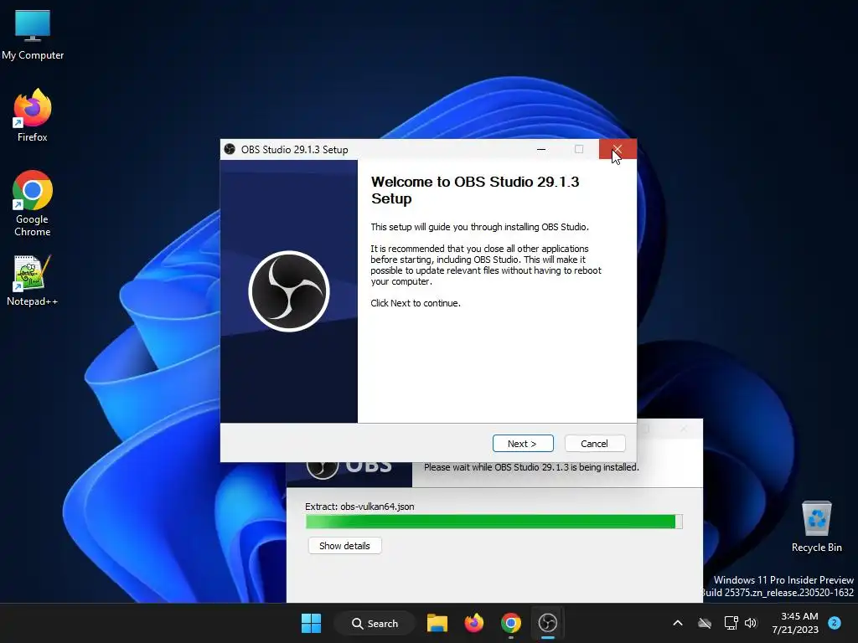858x643 pixels.
Task: Click the green installation progress bar
Action: pos(494,522)
